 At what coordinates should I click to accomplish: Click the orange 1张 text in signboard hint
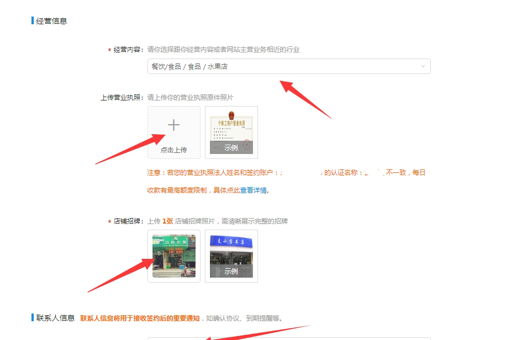point(167,221)
